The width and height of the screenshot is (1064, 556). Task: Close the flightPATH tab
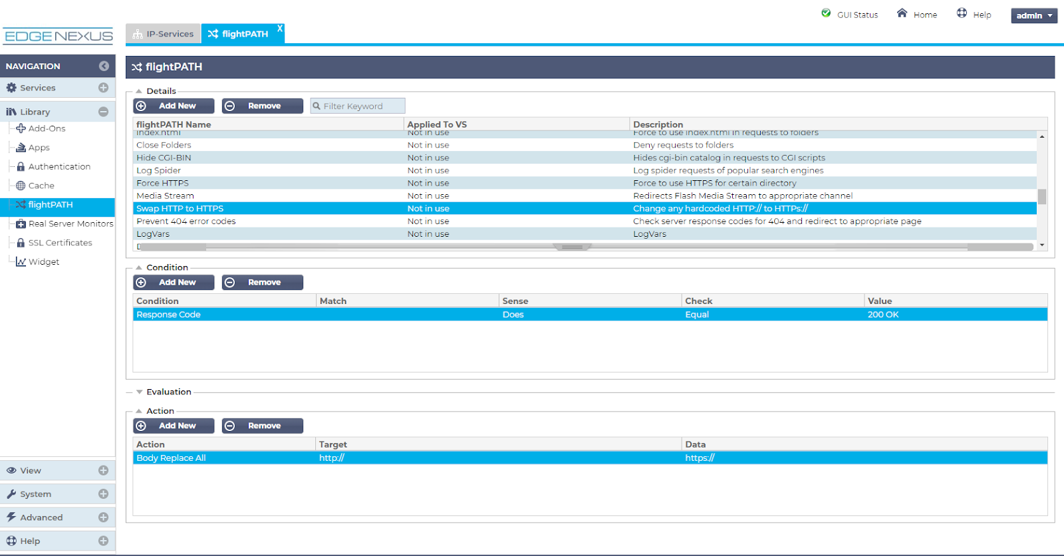click(x=280, y=29)
